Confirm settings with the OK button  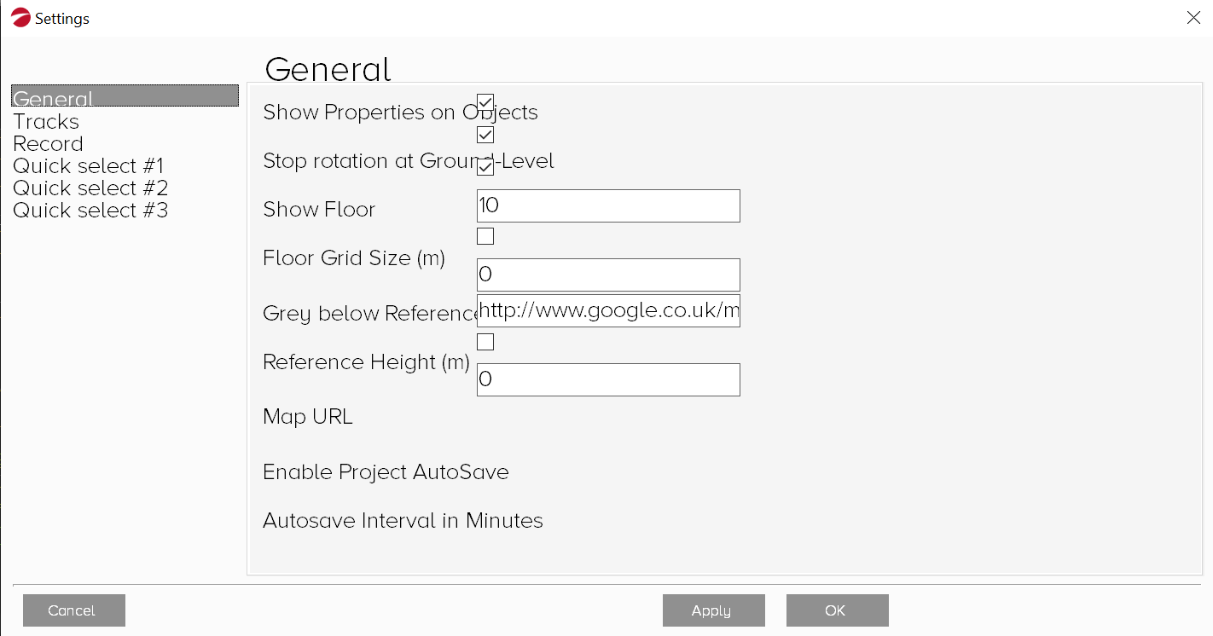pyautogui.click(x=837, y=610)
